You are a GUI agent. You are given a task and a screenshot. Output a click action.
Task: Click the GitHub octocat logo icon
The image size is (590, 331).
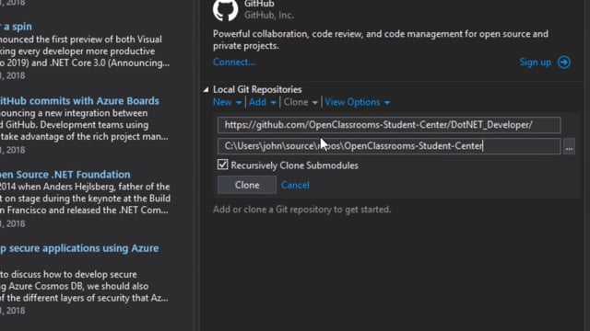pyautogui.click(x=225, y=10)
